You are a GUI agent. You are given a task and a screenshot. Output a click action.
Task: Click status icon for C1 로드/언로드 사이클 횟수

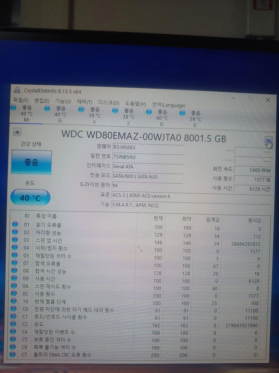pyautogui.click(x=13, y=316)
